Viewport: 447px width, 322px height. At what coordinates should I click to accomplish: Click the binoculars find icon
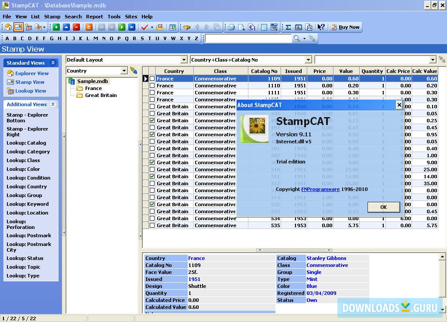[187, 27]
